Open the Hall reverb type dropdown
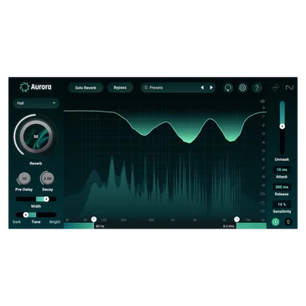This screenshot has width=306, height=306. [36, 103]
